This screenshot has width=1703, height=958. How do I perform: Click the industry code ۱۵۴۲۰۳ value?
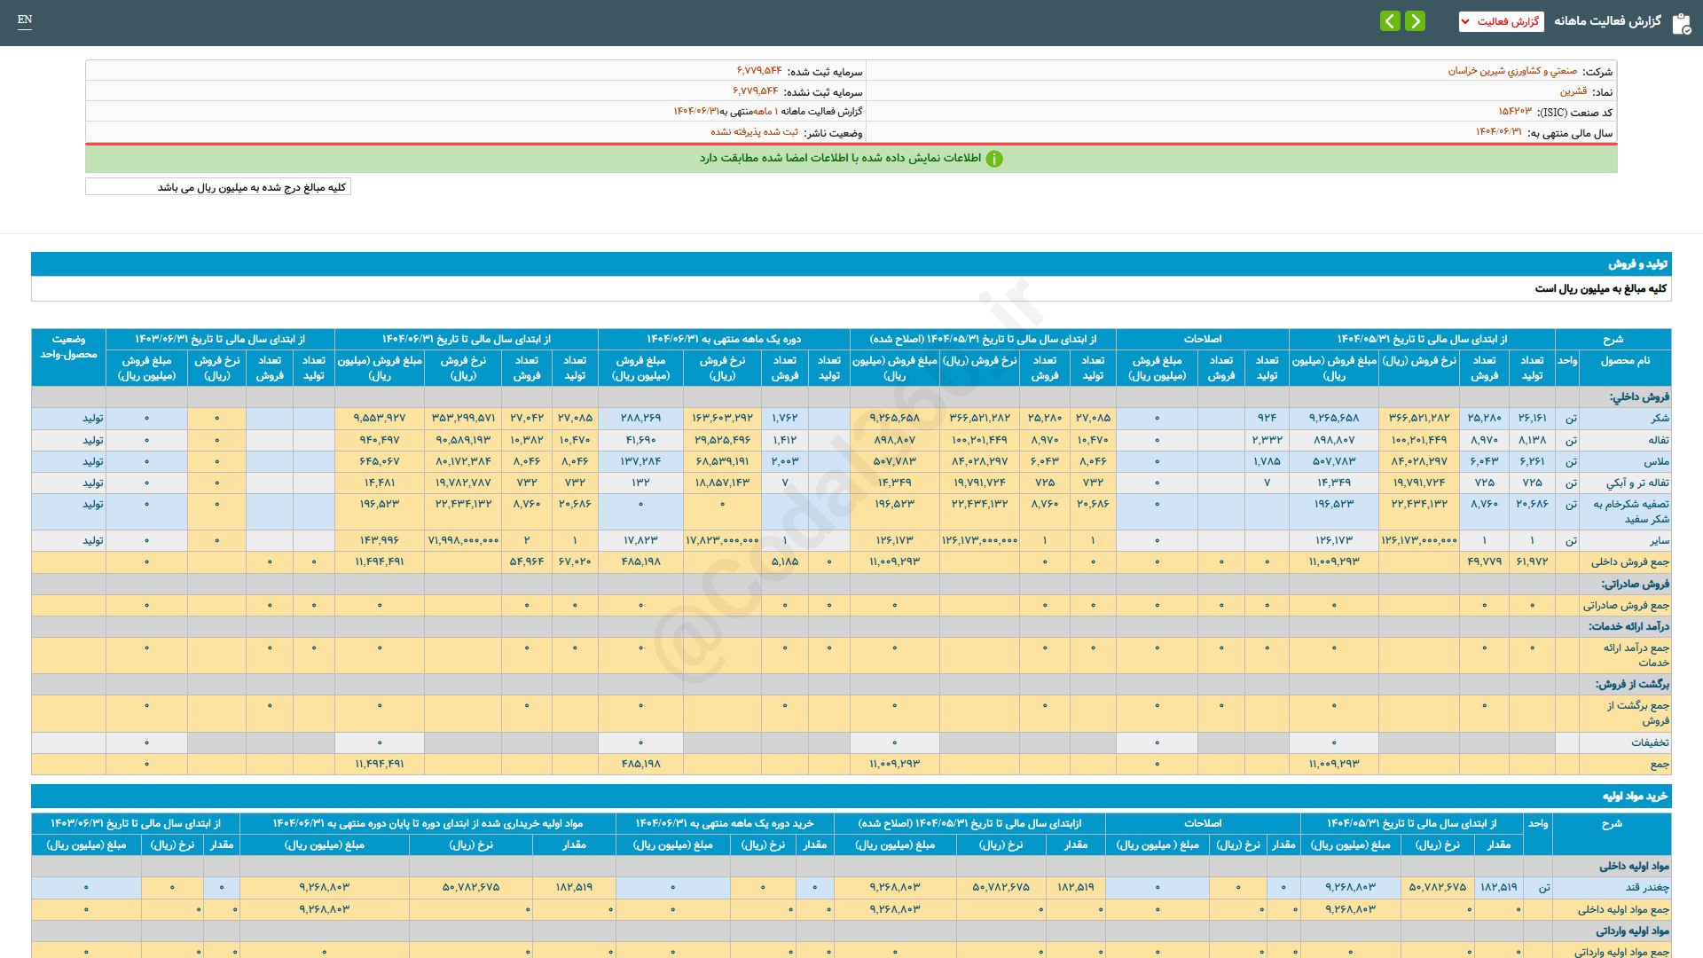pos(1514,112)
